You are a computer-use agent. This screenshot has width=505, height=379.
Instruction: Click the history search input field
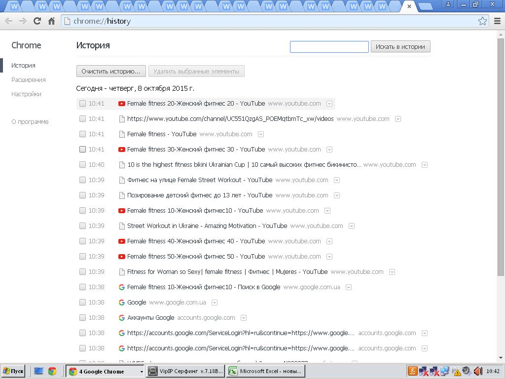click(x=329, y=47)
